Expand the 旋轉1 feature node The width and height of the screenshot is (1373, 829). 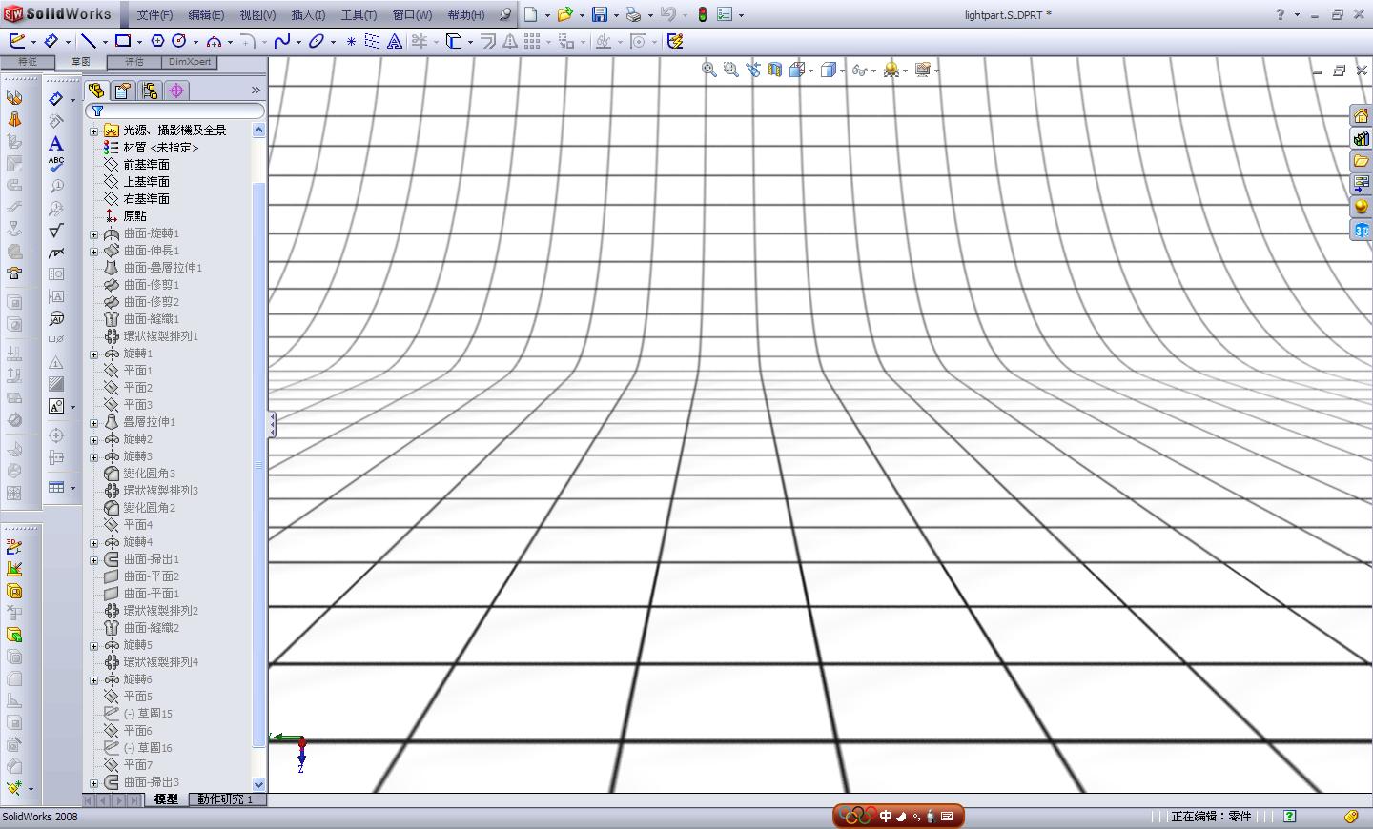point(93,354)
